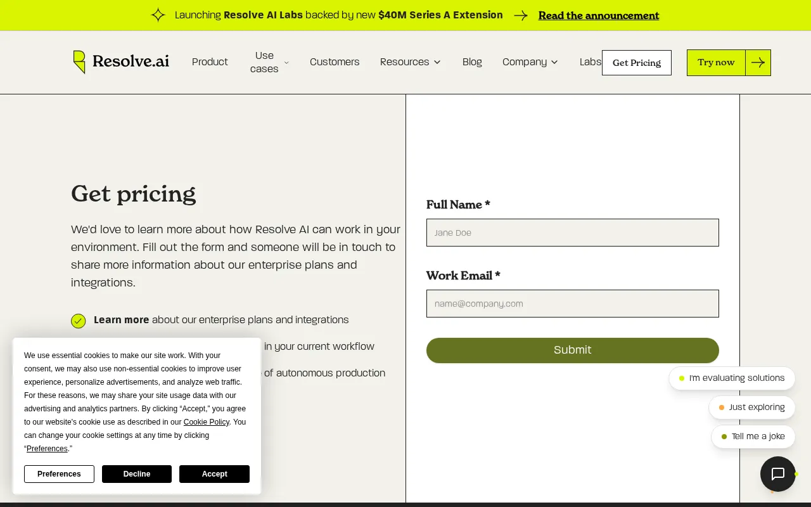Viewport: 811px width, 507px height.
Task: Click the "Get pricing" heading
Action: click(x=134, y=193)
